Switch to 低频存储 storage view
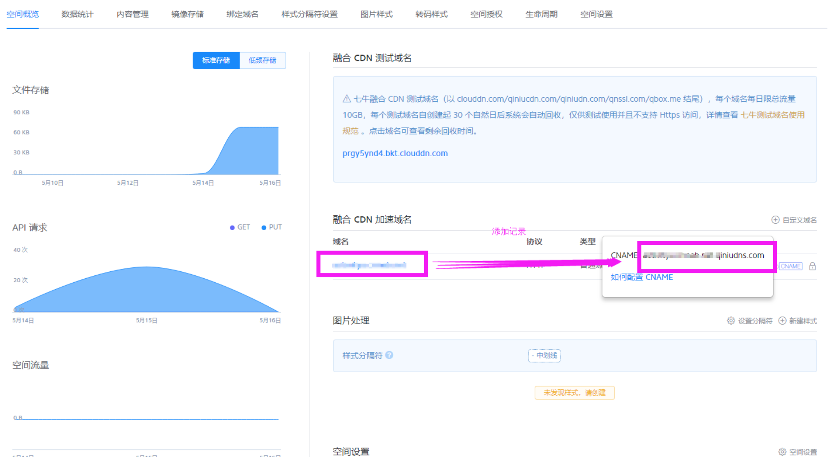This screenshot has width=833, height=467. 263,60
